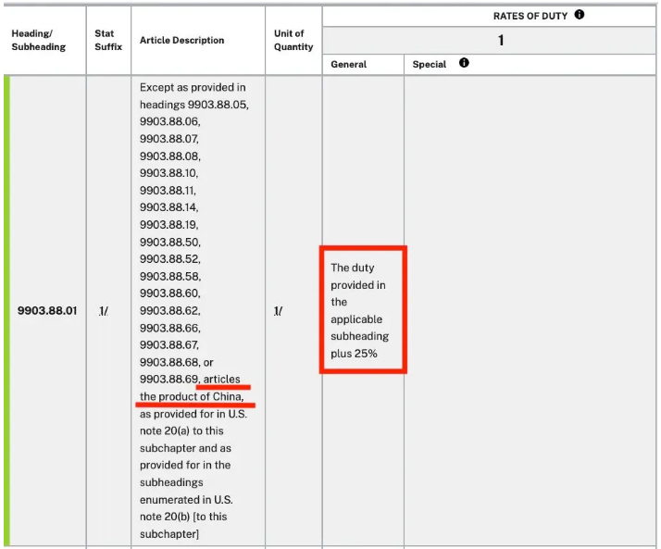Click the 1/ footnote in Unit of Quantity column
This screenshot has height=549, width=661.
279,311
